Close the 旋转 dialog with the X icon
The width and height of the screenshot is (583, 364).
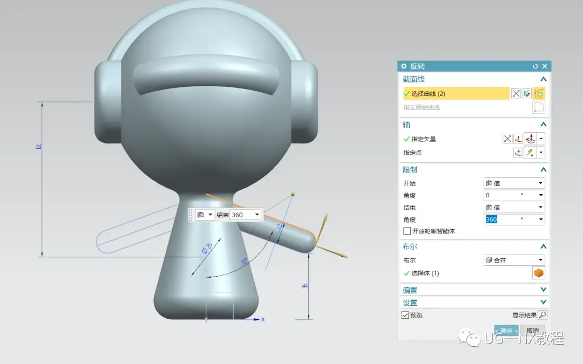click(545, 66)
